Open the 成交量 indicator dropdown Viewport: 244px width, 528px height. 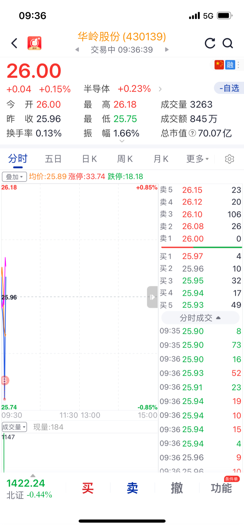coord(14,427)
